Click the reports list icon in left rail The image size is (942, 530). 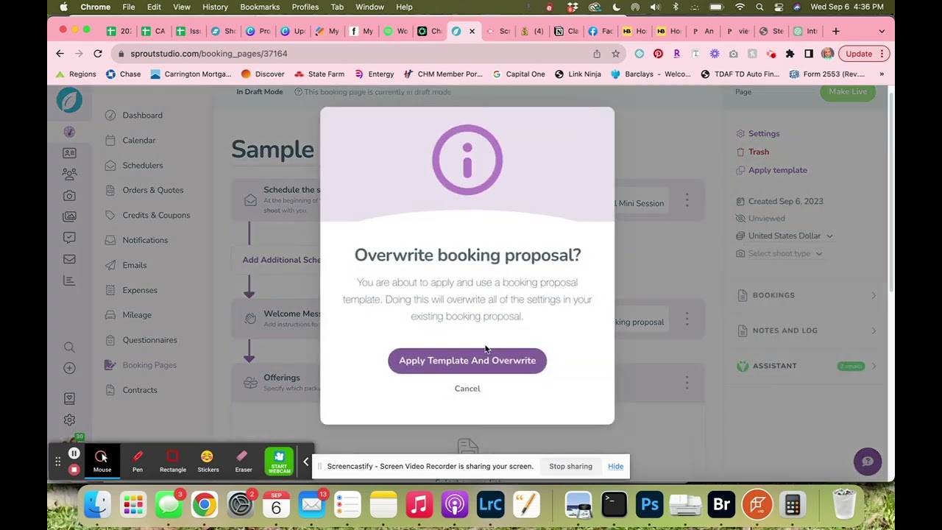pyautogui.click(x=69, y=280)
